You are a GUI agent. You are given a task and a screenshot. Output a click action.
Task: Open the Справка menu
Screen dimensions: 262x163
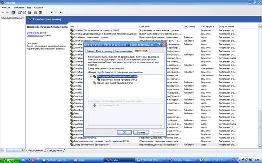coord(39,8)
